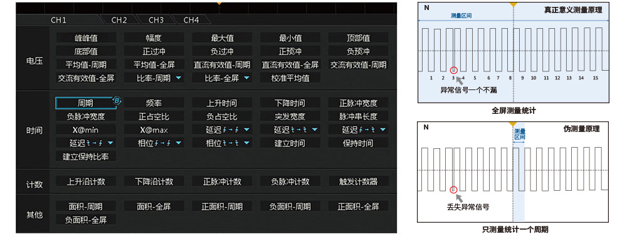Viewport: 627px width, 234px height.
Task: Select the 正预冲 measurement
Action: (290, 51)
